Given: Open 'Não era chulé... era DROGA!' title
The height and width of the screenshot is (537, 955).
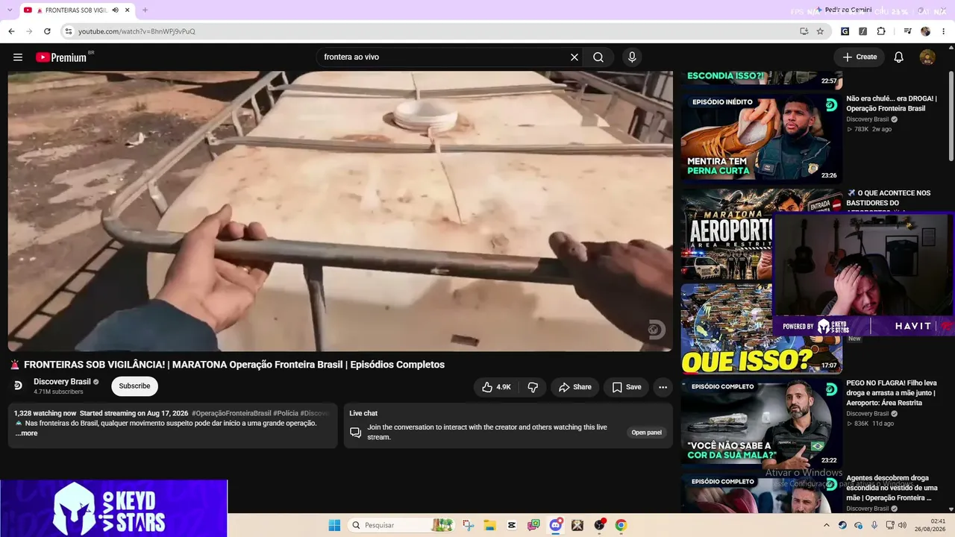Looking at the screenshot, I should click(891, 104).
